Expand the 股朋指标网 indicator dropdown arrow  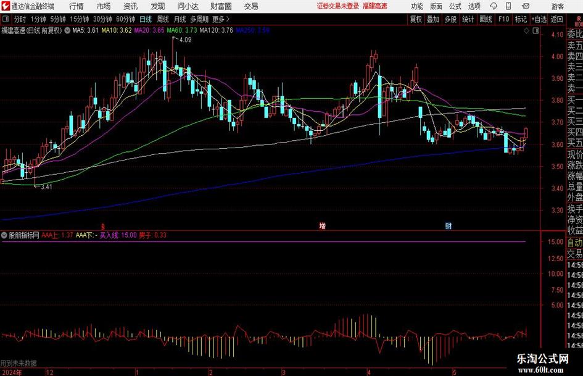4,235
